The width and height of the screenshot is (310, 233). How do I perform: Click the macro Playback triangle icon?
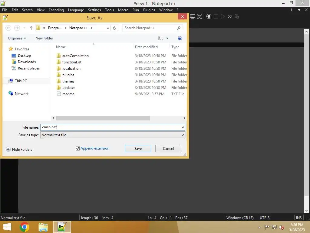click(223, 16)
